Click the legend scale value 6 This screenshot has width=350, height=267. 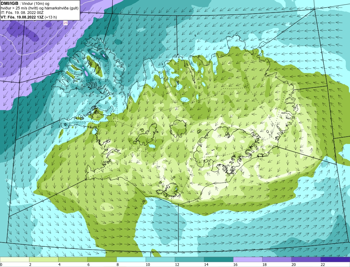pyautogui.click(x=89, y=265)
